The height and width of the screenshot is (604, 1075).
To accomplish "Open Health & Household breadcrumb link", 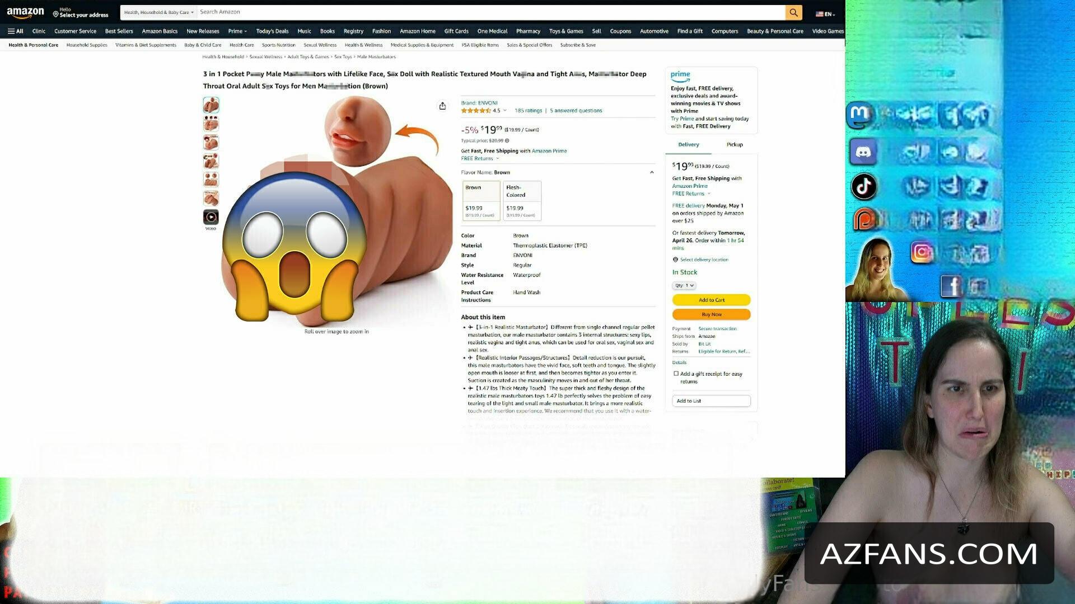I will pos(223,57).
